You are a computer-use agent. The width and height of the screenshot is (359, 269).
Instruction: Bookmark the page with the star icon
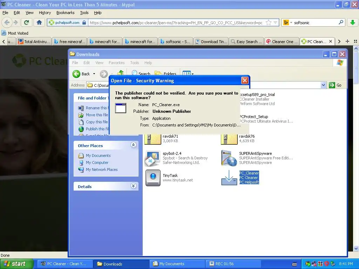[269, 22]
